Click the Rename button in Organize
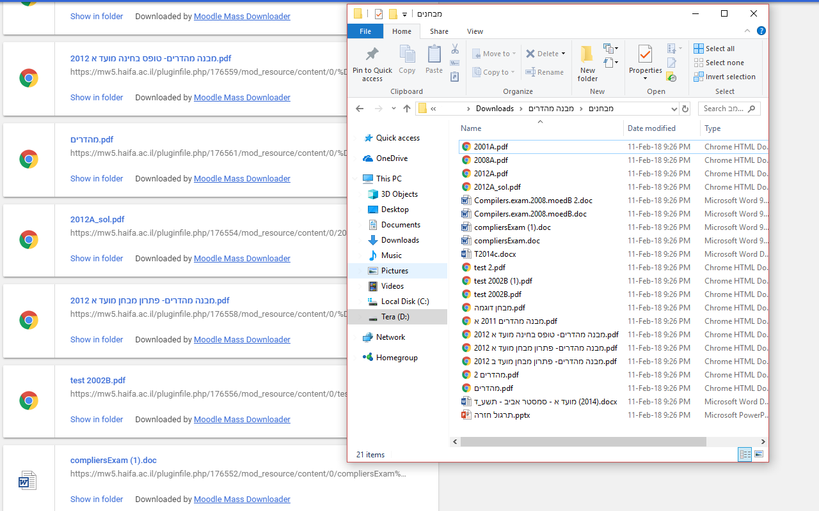The width and height of the screenshot is (819, 511). [545, 72]
